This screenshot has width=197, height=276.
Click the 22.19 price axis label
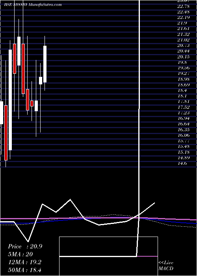pyautogui.click(x=184, y=17)
